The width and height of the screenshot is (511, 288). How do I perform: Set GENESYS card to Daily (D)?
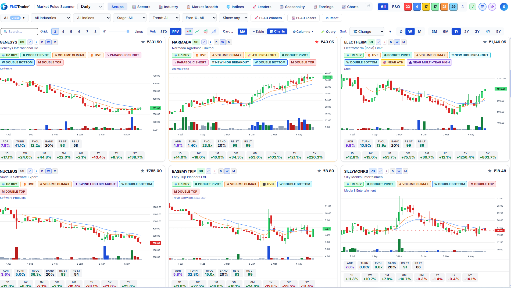pos(42,42)
